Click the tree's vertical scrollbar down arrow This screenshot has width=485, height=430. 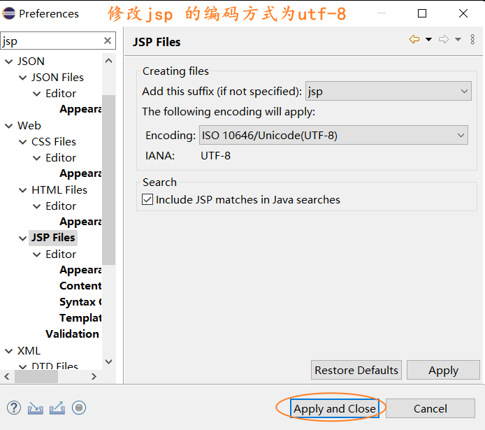point(108,361)
